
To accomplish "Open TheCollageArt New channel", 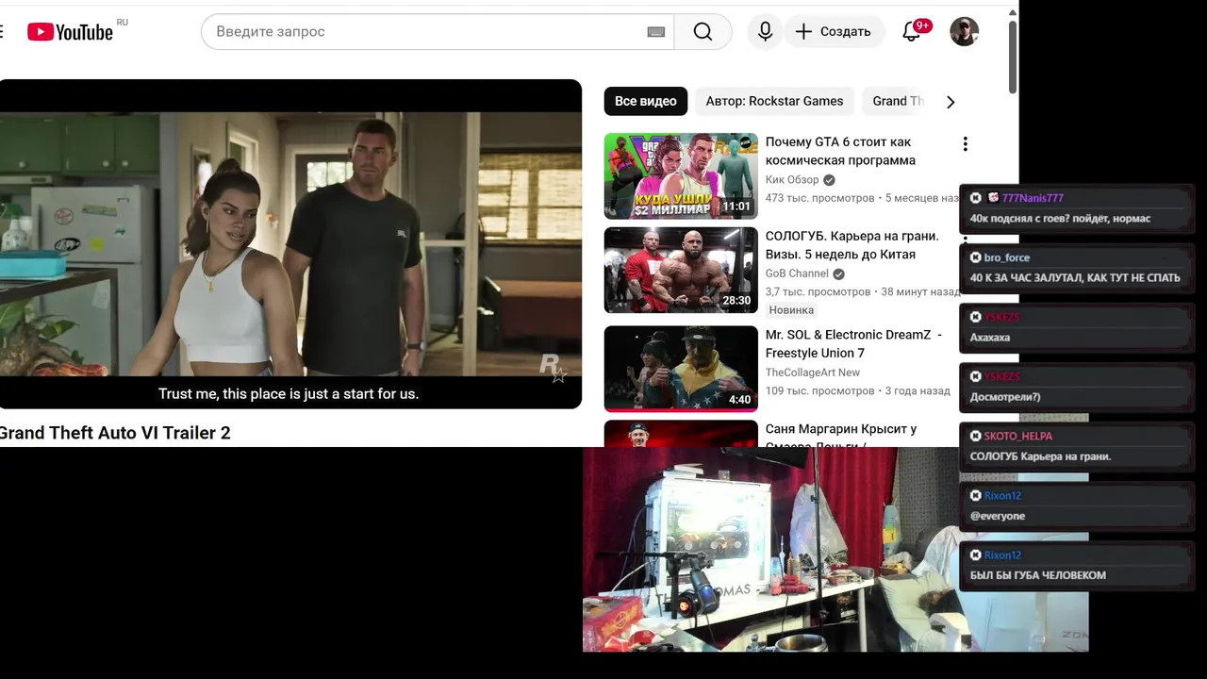I will pyautogui.click(x=813, y=373).
